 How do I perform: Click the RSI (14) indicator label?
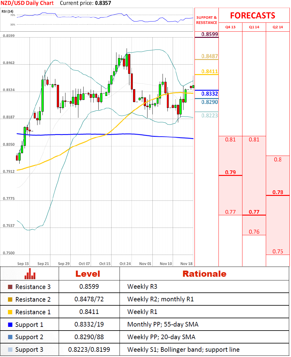(x=7, y=11)
